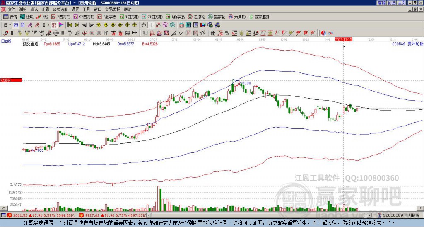Screen dimensions: 424x227
Task: Open the 江恩 menu
Action: point(46,10)
